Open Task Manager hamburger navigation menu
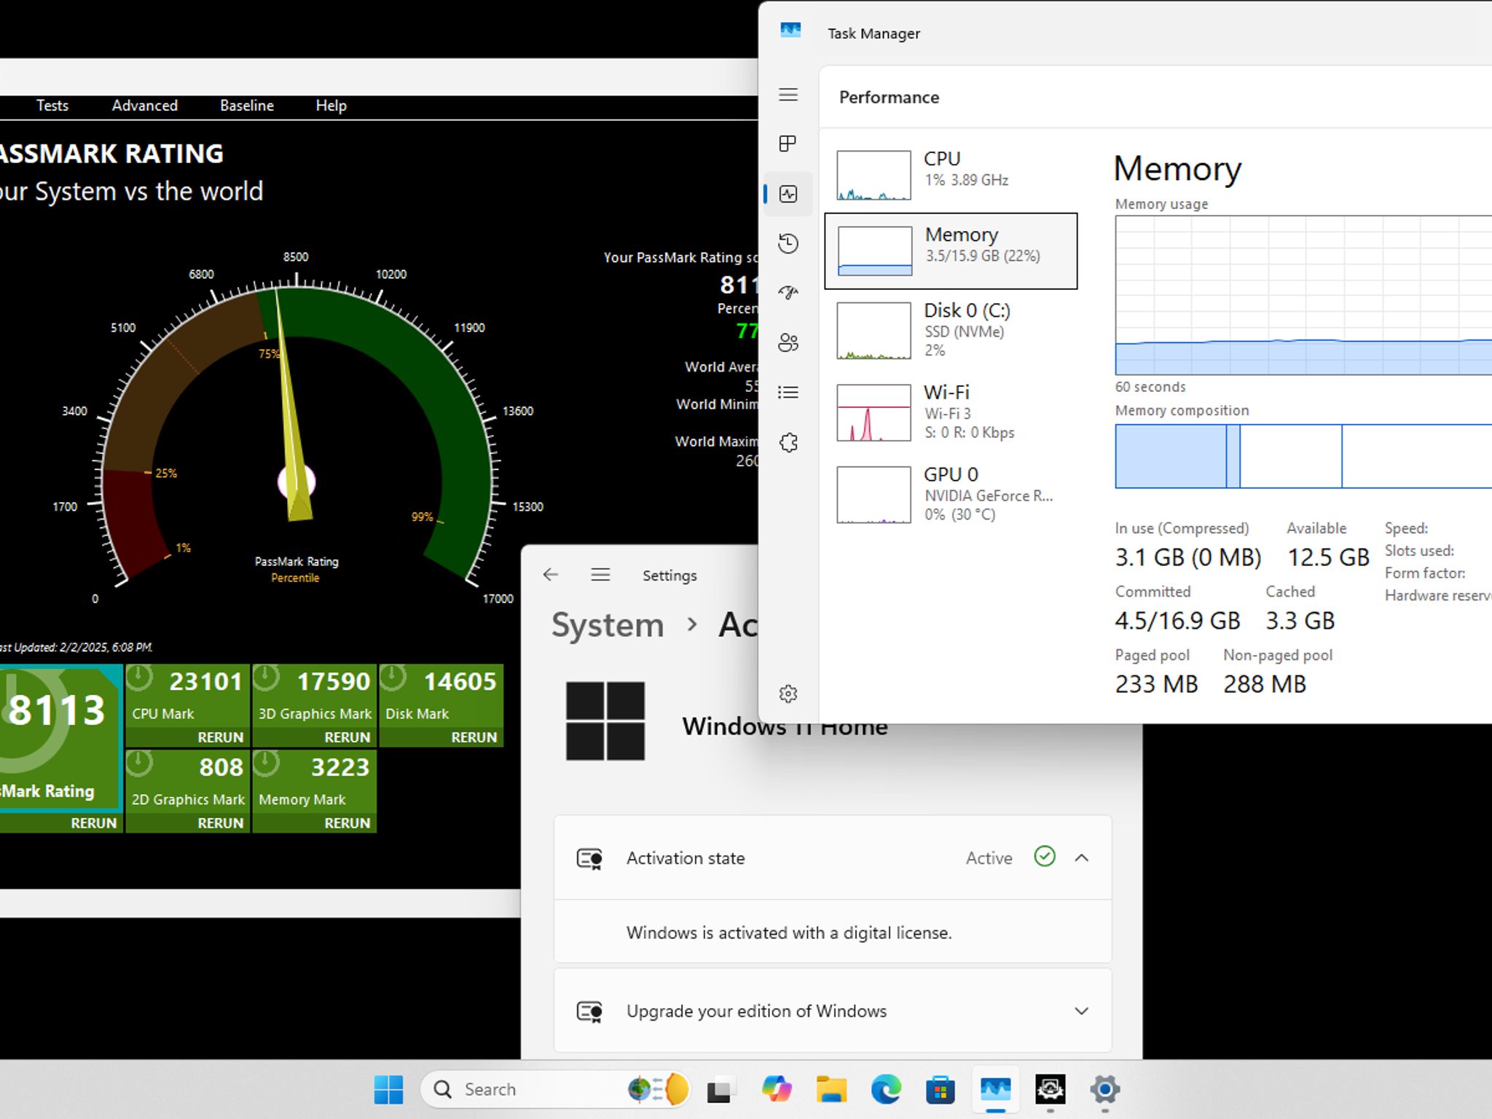 tap(788, 95)
